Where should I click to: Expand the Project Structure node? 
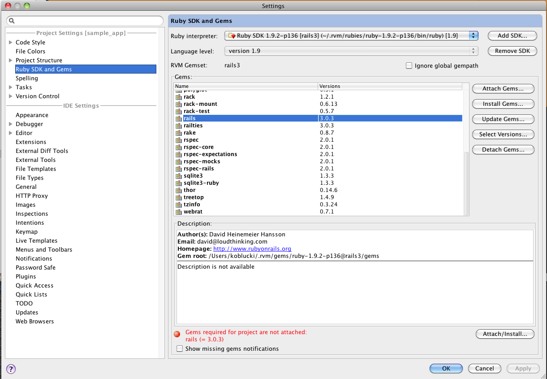(11, 60)
